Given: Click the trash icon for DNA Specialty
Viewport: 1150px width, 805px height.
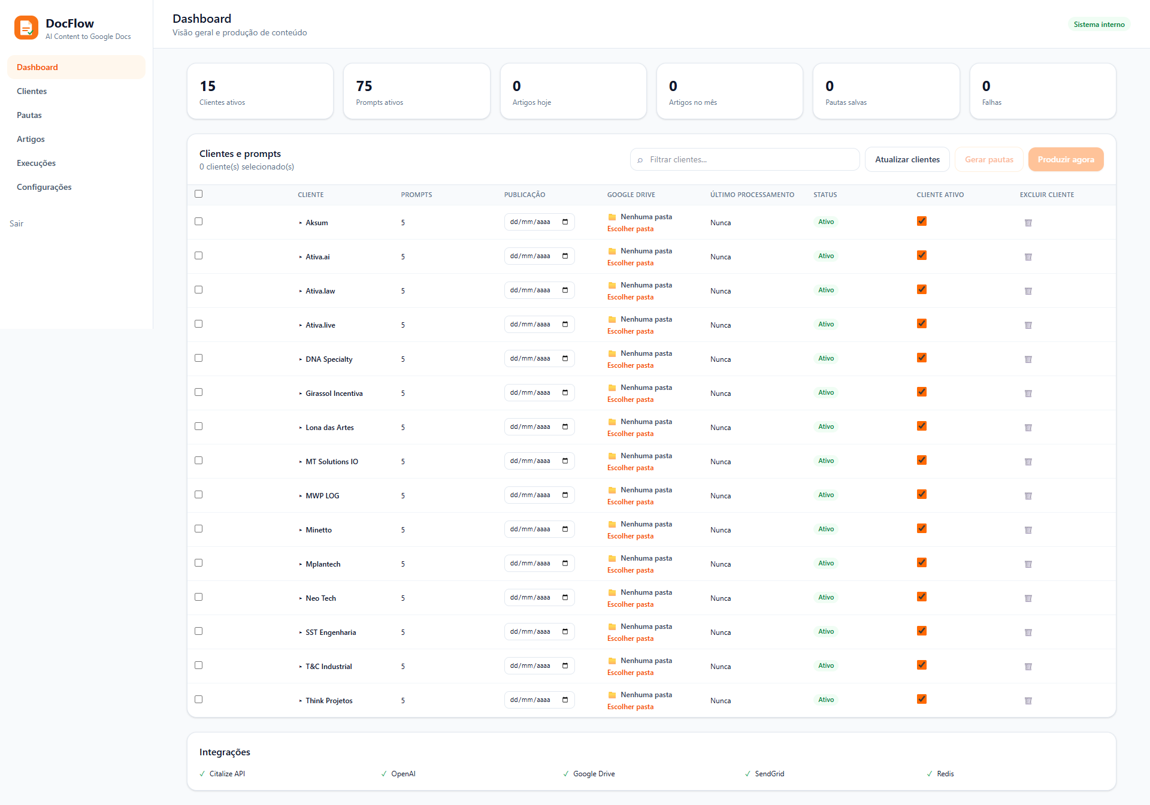Looking at the screenshot, I should [x=1028, y=359].
